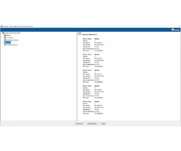Click the fourth drawer's manufacturer value
The width and height of the screenshot is (181, 151).
coord(97,94)
